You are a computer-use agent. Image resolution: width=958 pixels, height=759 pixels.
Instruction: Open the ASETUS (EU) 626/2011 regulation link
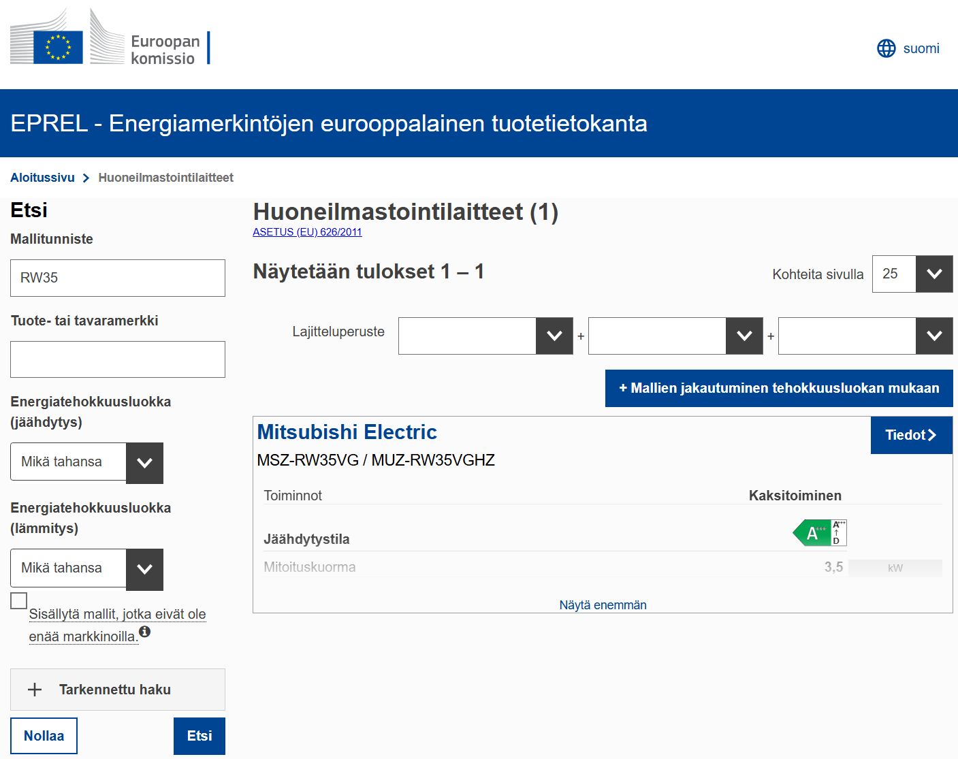307,232
